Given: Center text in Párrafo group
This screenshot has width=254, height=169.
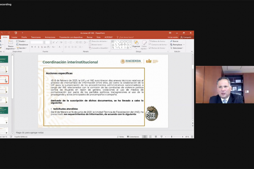Looking at the screenshot, I should click(x=69, y=47).
